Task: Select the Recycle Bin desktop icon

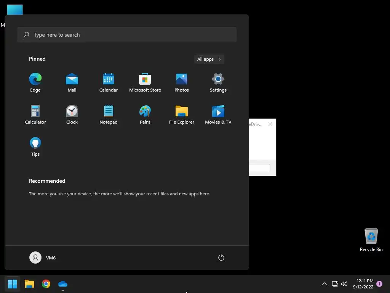Action: tap(371, 240)
